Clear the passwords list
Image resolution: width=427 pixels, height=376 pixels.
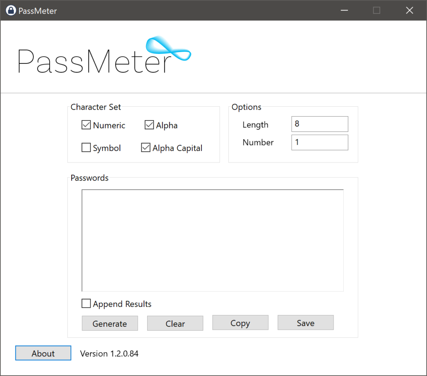(x=175, y=323)
